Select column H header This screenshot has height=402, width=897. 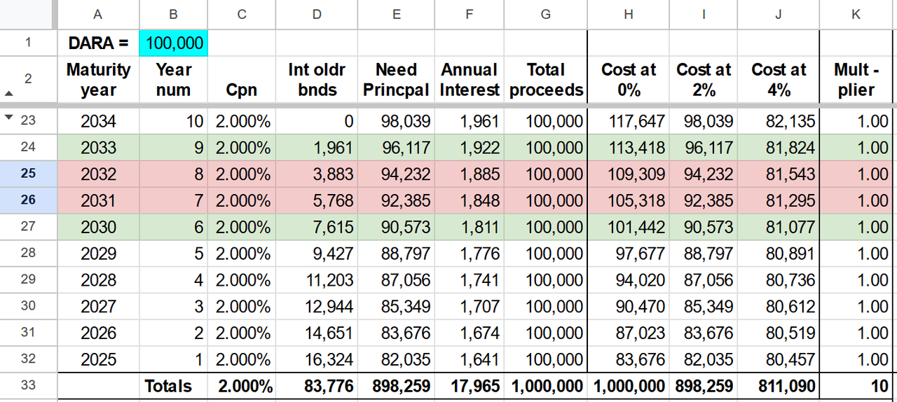[629, 14]
